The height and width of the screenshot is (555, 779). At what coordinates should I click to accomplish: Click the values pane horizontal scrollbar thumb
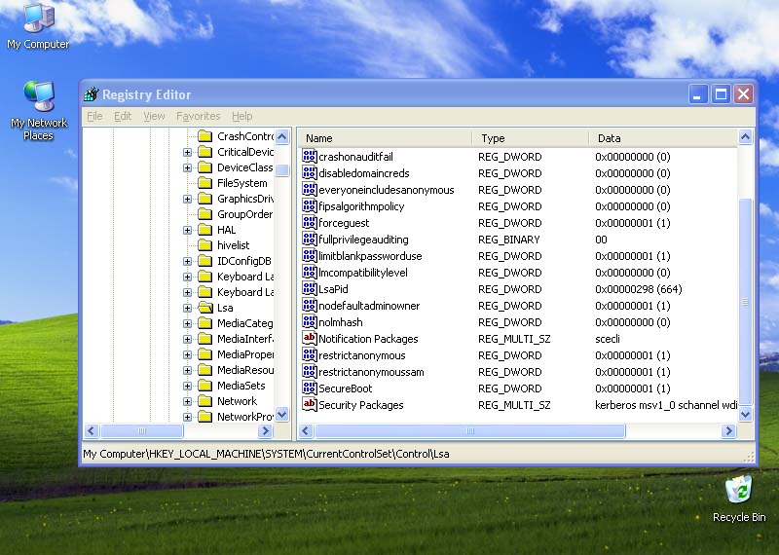469,430
